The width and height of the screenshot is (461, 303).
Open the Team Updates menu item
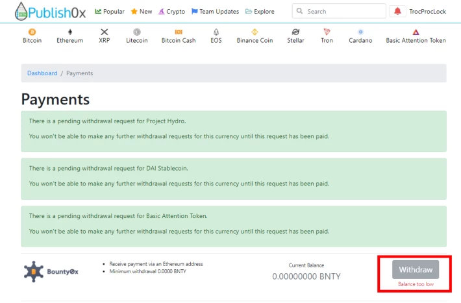click(x=215, y=12)
